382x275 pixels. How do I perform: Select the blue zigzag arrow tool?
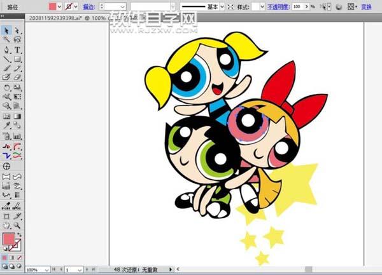[x=6, y=156]
